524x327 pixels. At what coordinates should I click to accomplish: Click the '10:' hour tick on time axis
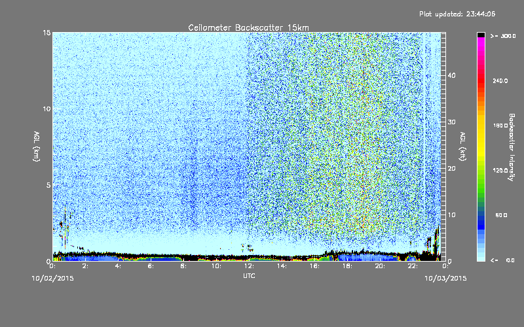coord(216,266)
